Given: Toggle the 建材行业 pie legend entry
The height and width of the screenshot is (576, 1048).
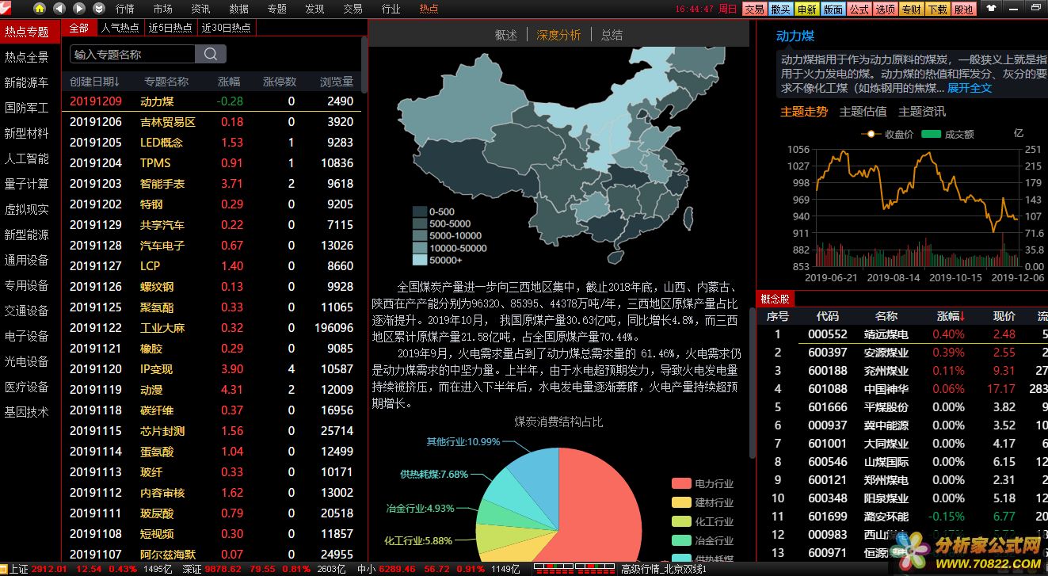Looking at the screenshot, I should click(703, 502).
